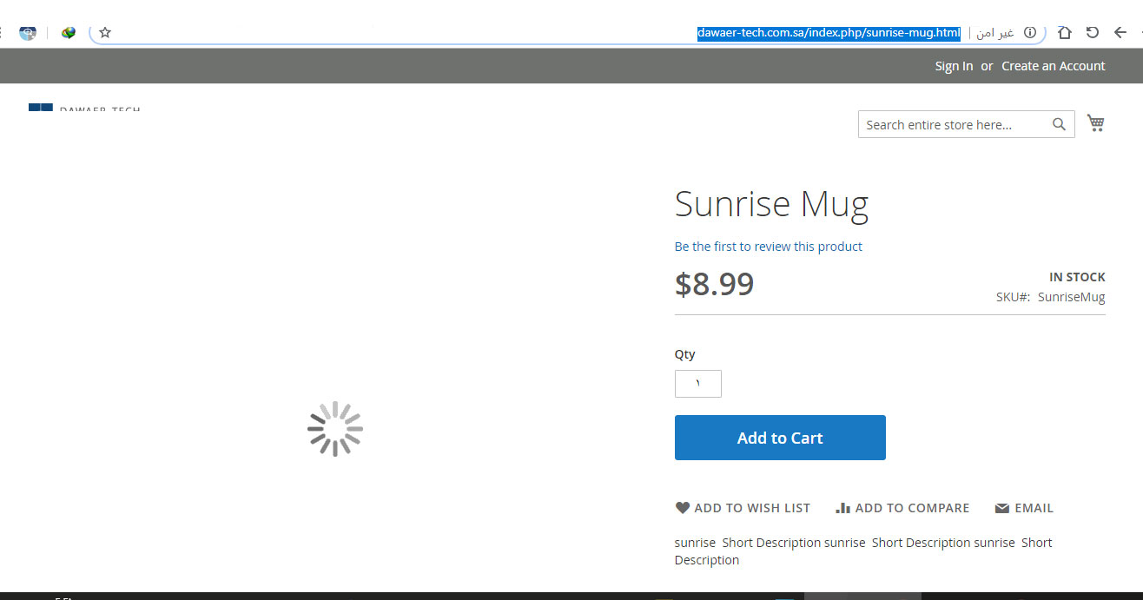Email this product to a friend
Viewport: 1143px width, 600px height.
pyautogui.click(x=1024, y=508)
